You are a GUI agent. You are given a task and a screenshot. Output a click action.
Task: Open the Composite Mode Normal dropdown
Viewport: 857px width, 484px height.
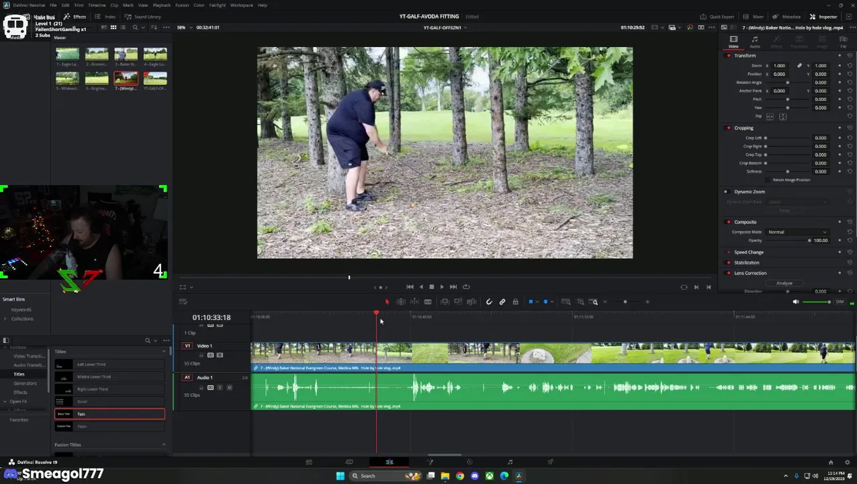point(797,232)
